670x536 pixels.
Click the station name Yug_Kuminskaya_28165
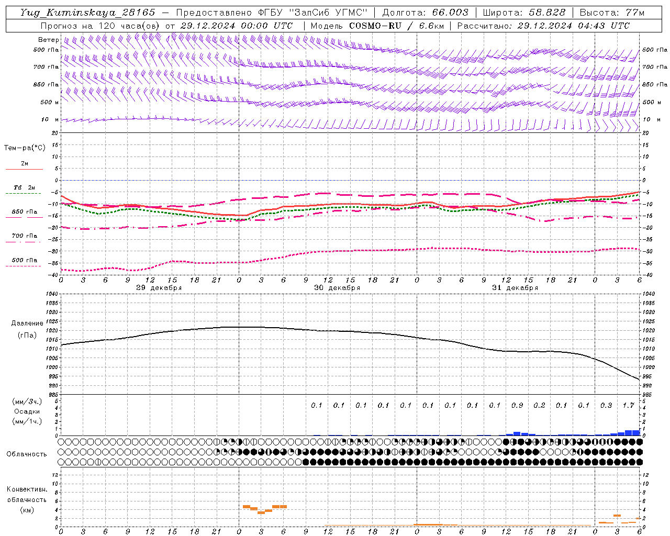87,13
